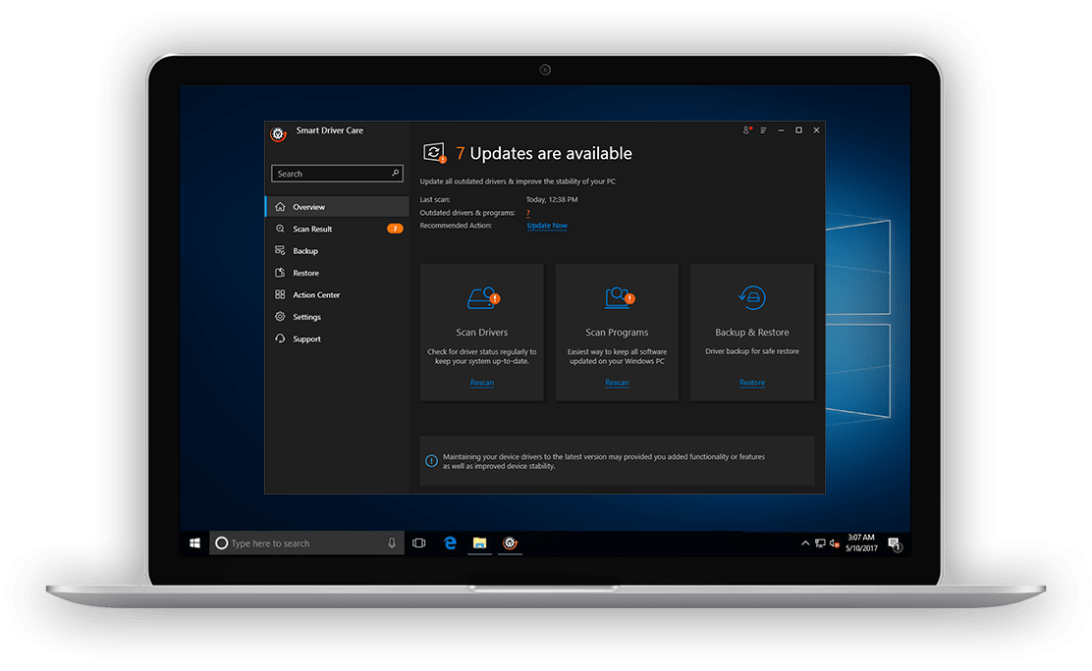1092x671 pixels.
Task: Click the updates refresh icon beside heading
Action: coord(435,152)
